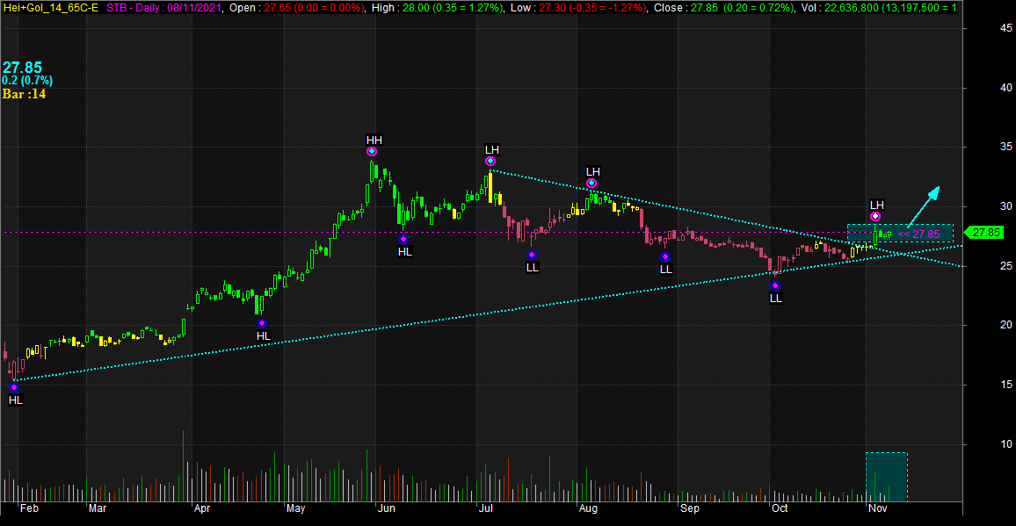The width and height of the screenshot is (1016, 526).
Task: Select the latest LH marker circle in November
Action: click(875, 216)
